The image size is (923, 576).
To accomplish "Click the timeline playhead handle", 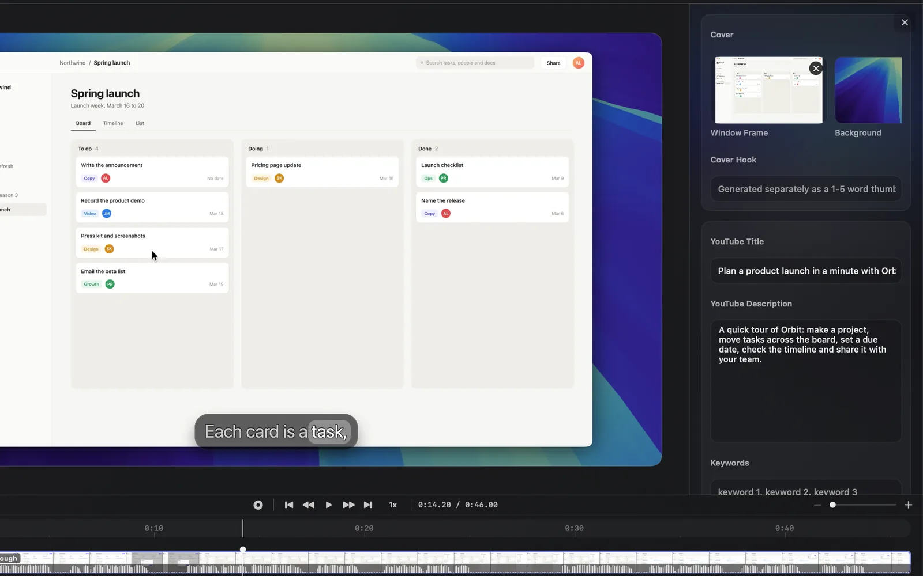I will 243,550.
